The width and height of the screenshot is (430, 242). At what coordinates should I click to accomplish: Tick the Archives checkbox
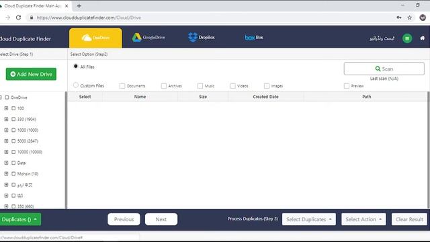[164, 86]
